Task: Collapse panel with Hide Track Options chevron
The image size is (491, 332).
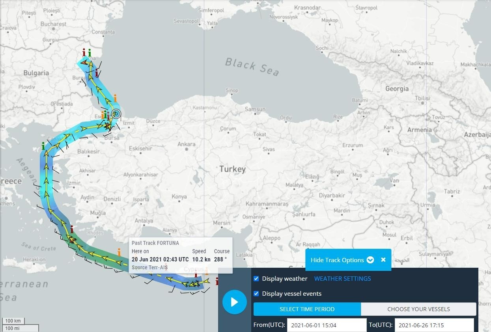Action: 370,260
